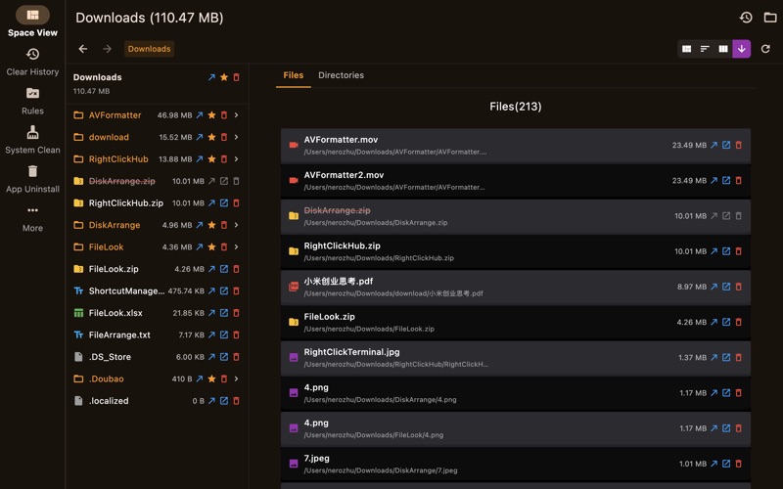Screen dimensions: 783x489
Task: Toggle the star for AVFormatter folder
Action: 211,115
